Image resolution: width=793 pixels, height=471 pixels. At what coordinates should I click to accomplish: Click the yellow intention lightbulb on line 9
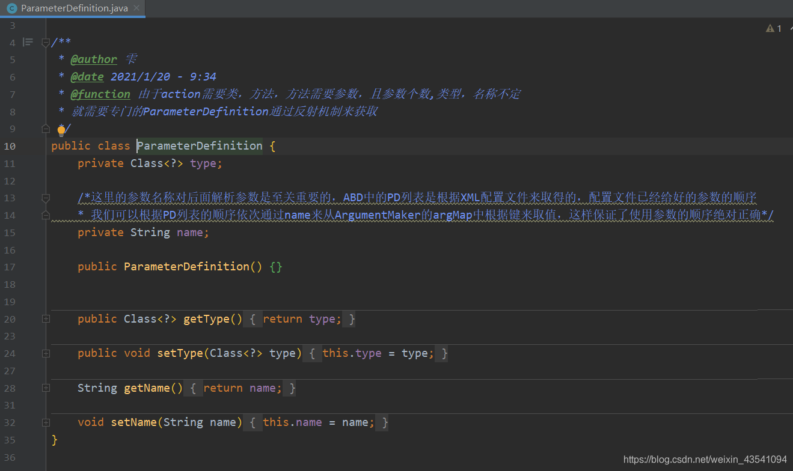(61, 131)
